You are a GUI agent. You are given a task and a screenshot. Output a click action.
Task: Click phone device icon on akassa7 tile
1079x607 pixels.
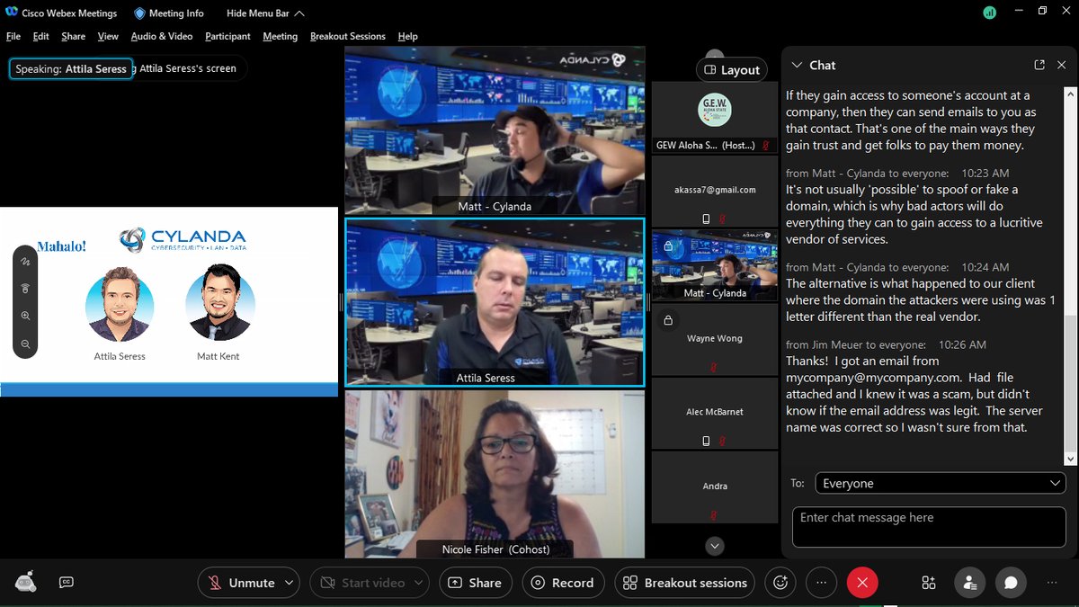[x=706, y=219]
